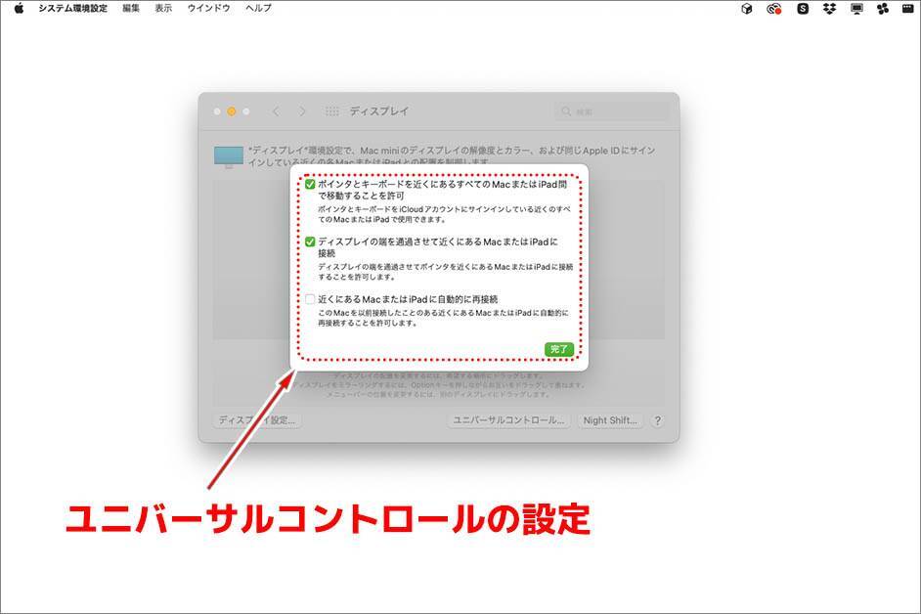Go back with the left chevron
This screenshot has height=614, width=921.
pyautogui.click(x=276, y=111)
